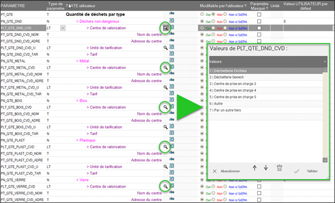335x203 pixels.
Task: Click arrow at right of Valeurs header
Action: 325,62
